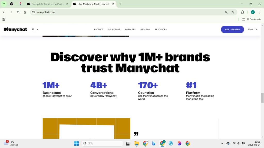Click the scroll down arrow of the page

pyautogui.click(x=262, y=137)
